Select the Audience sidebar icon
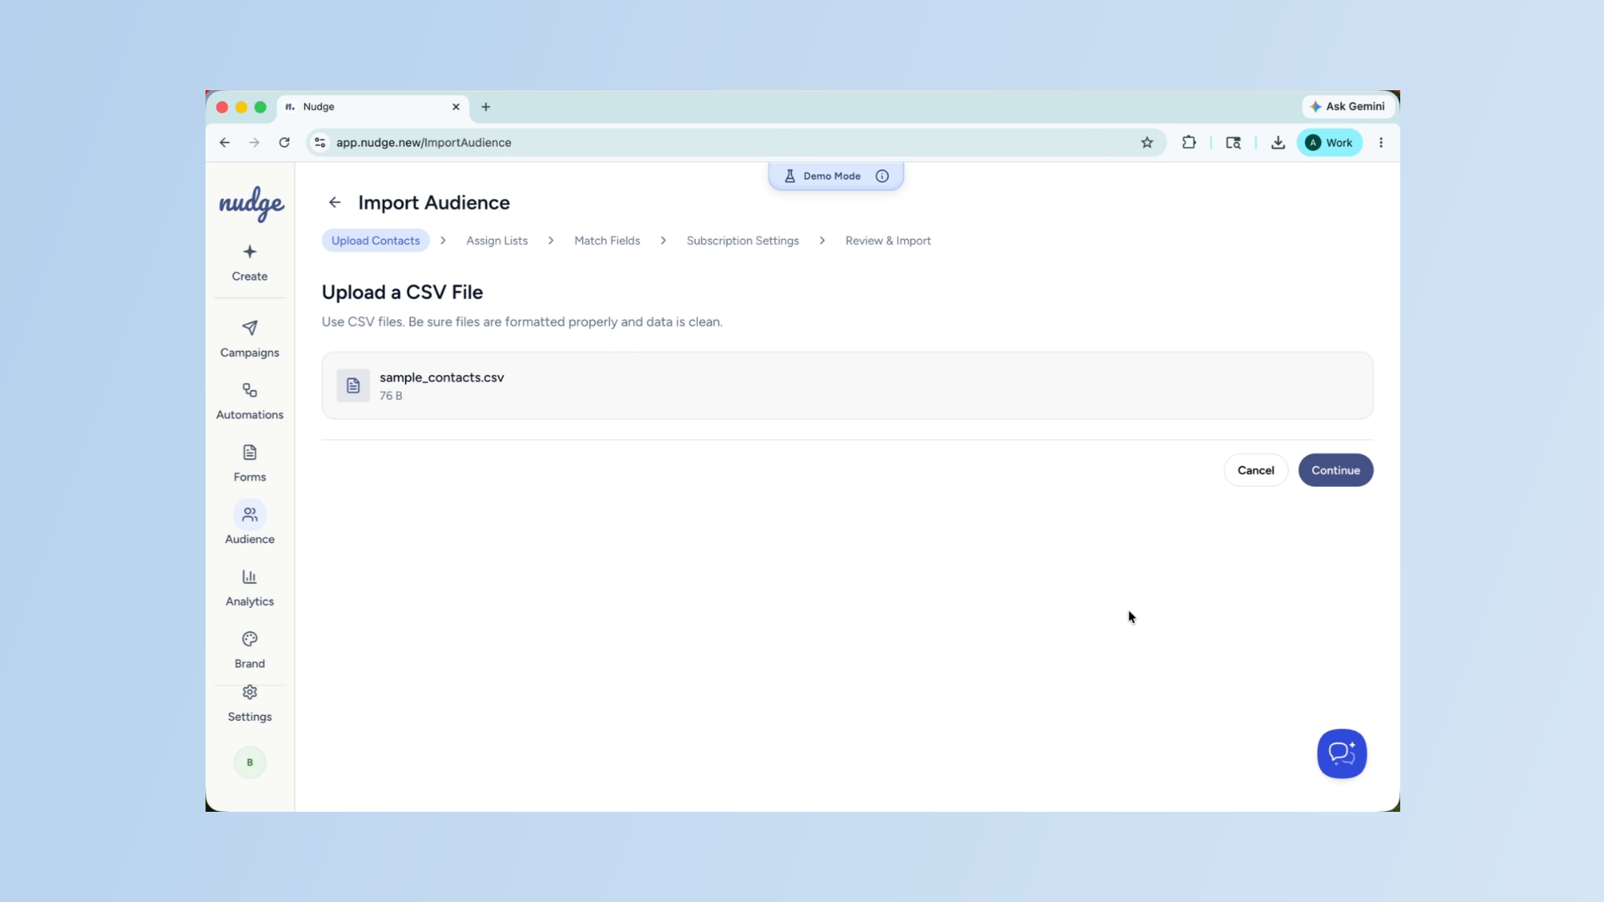The image size is (1604, 902). point(250,514)
